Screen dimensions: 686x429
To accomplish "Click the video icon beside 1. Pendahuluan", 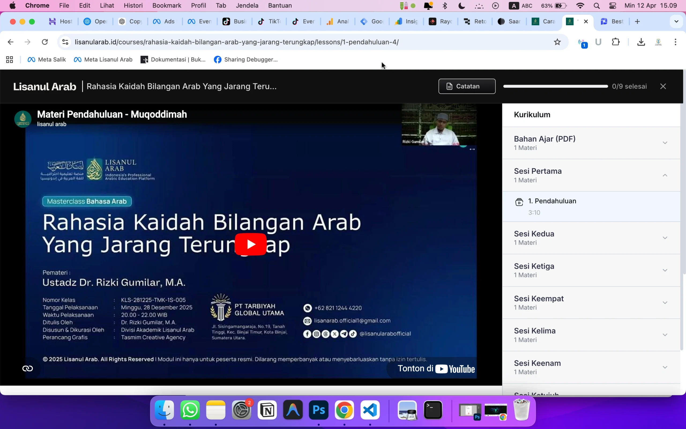I will click(519, 202).
